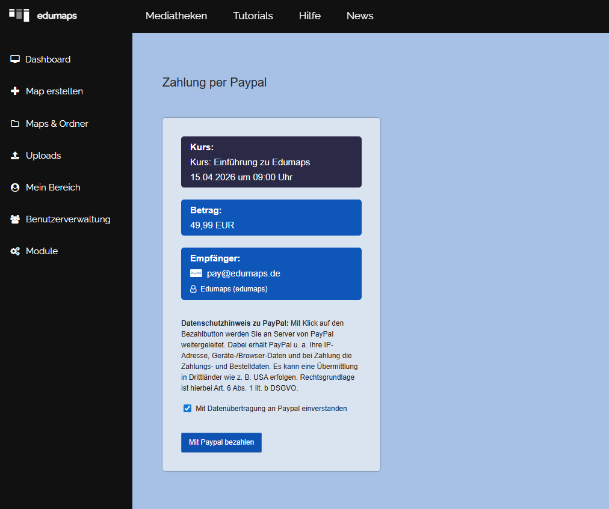Click the Benutzerverwaltung group icon
Viewport: 609px width, 509px height.
[15, 219]
